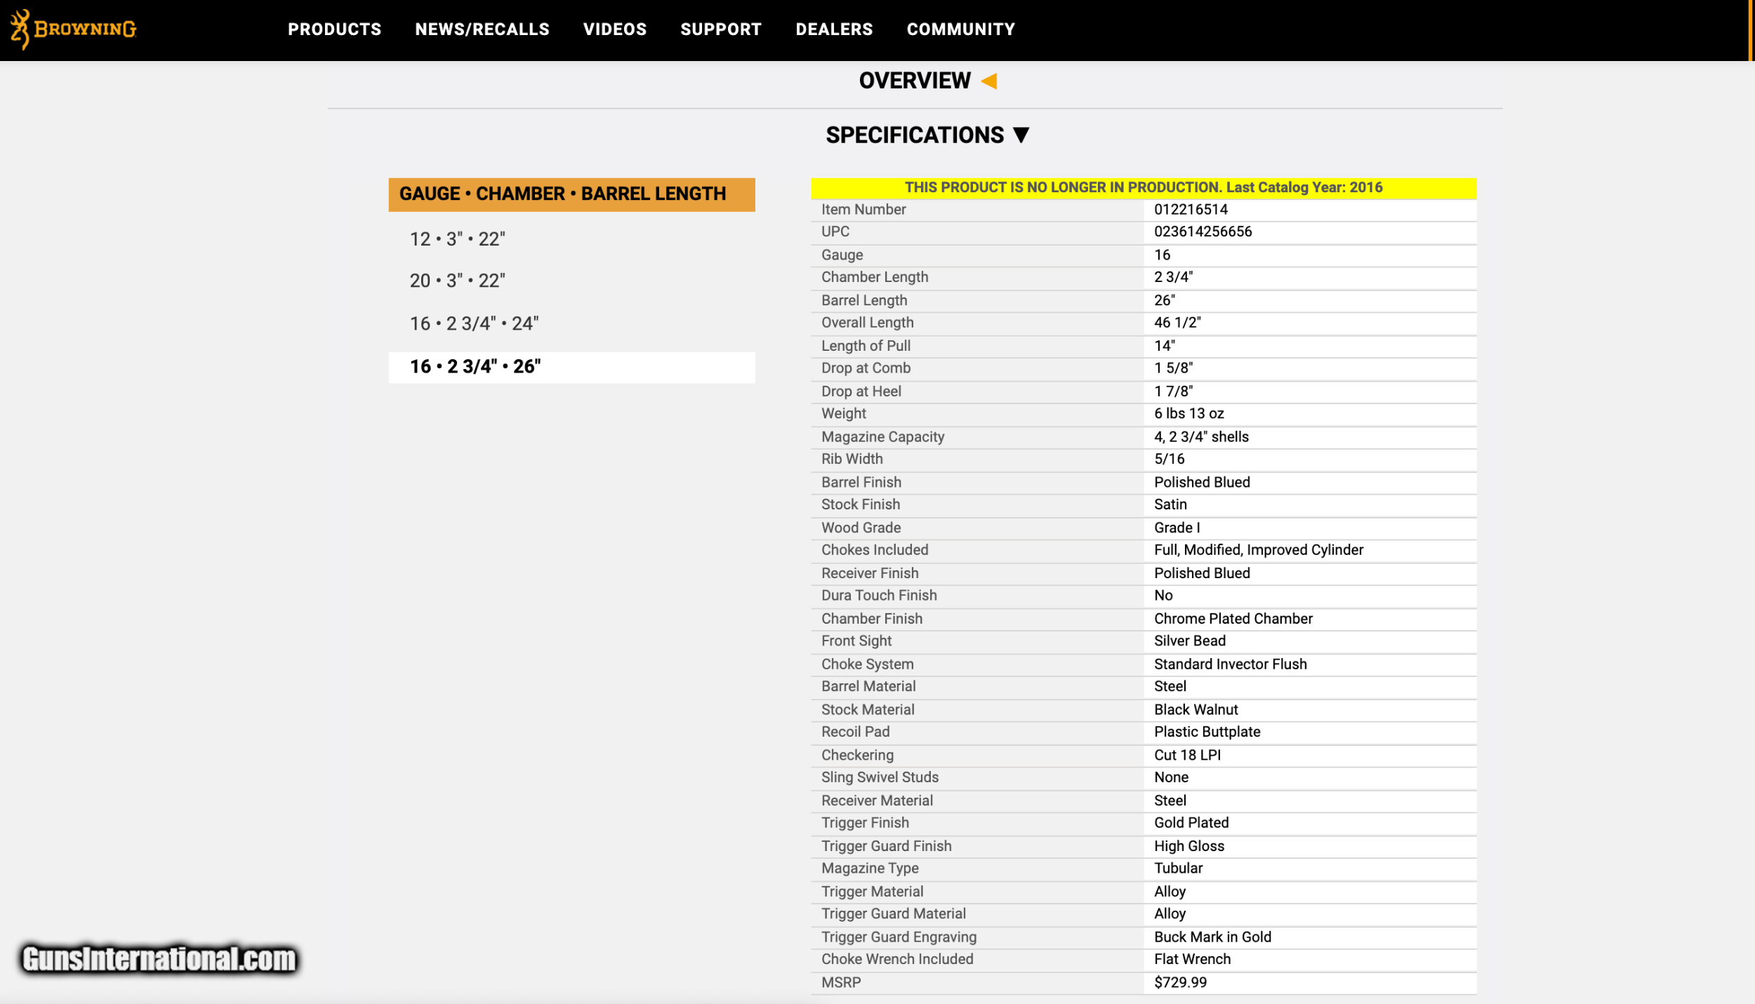This screenshot has height=1004, width=1755.
Task: Open the Dealers menu item
Action: click(x=833, y=29)
